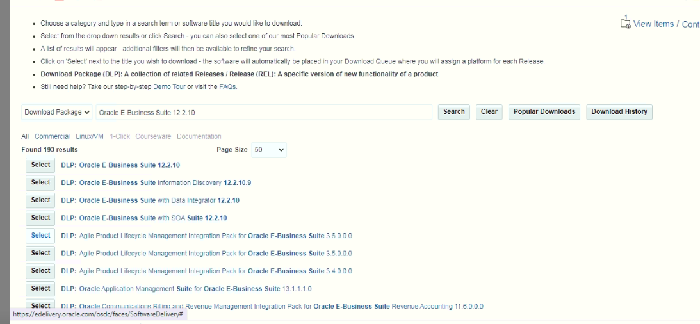
Task: Open Information Discovery 12.2.10.9 result link
Action: 156,183
